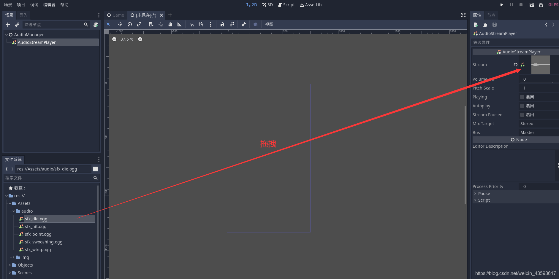Play the project
Image resolution: width=559 pixels, height=279 pixels.
502,5
